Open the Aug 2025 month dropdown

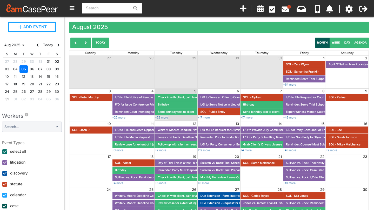14,45
